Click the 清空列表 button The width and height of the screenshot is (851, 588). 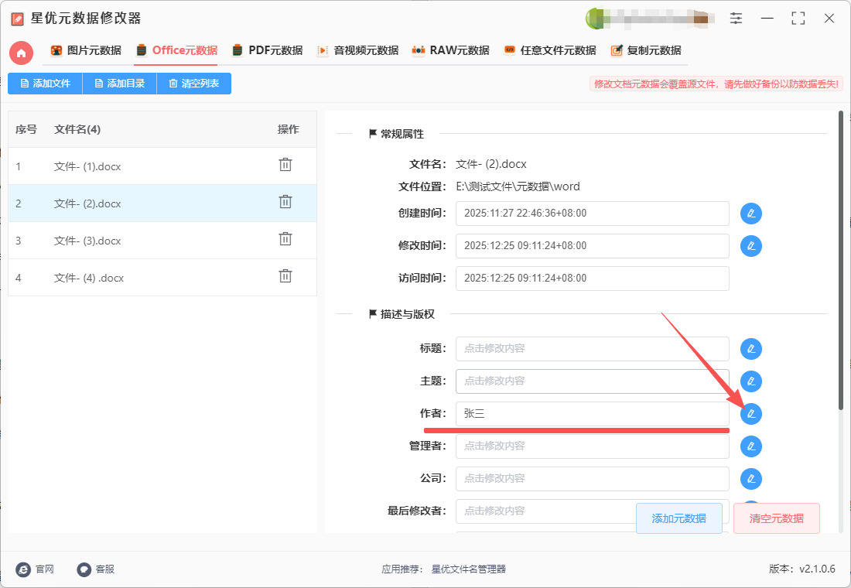pyautogui.click(x=193, y=84)
